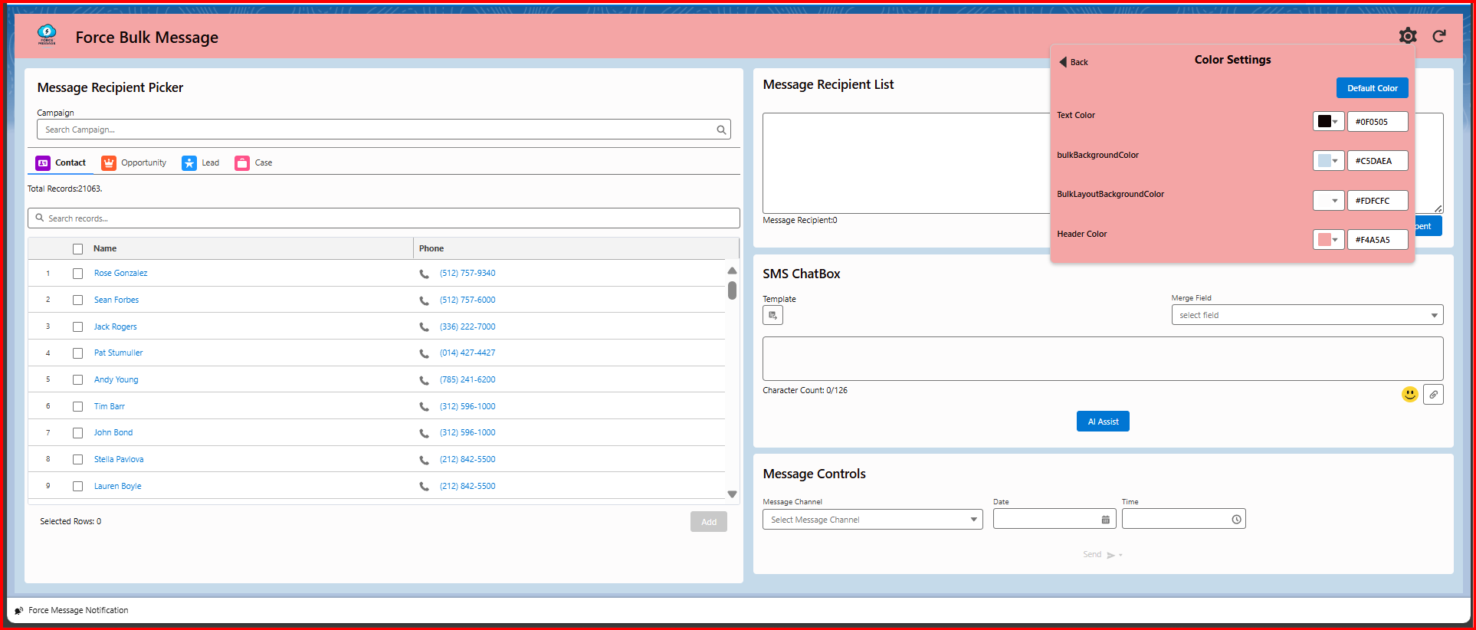The height and width of the screenshot is (630, 1476).
Task: Open settings via the gear icon
Action: [x=1408, y=36]
